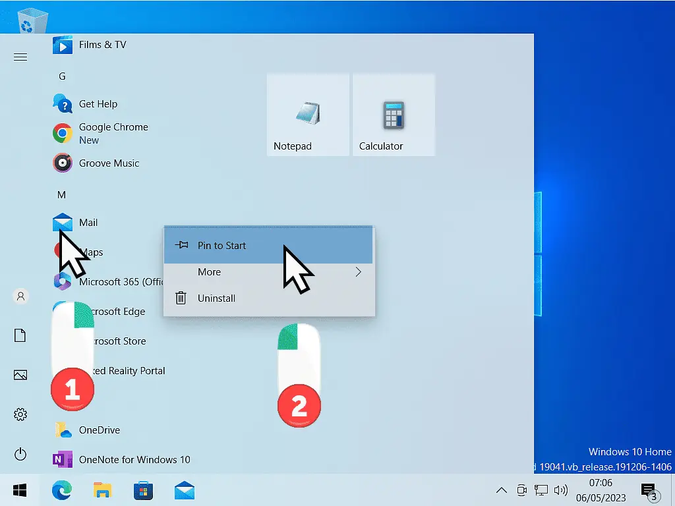Expand the "More" submenu
This screenshot has height=506, width=675.
[209, 271]
